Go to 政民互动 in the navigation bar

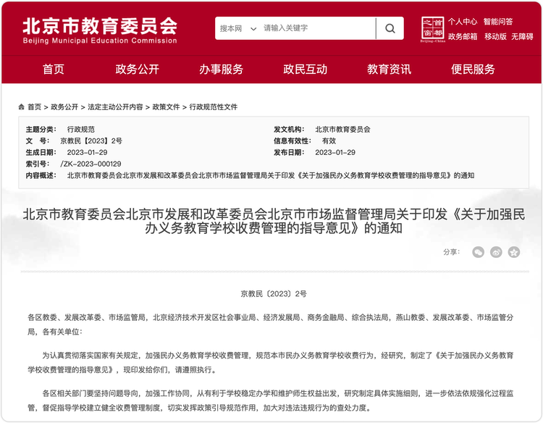306,70
